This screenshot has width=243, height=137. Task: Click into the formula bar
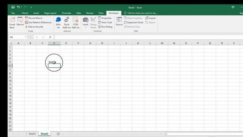coord(148,37)
